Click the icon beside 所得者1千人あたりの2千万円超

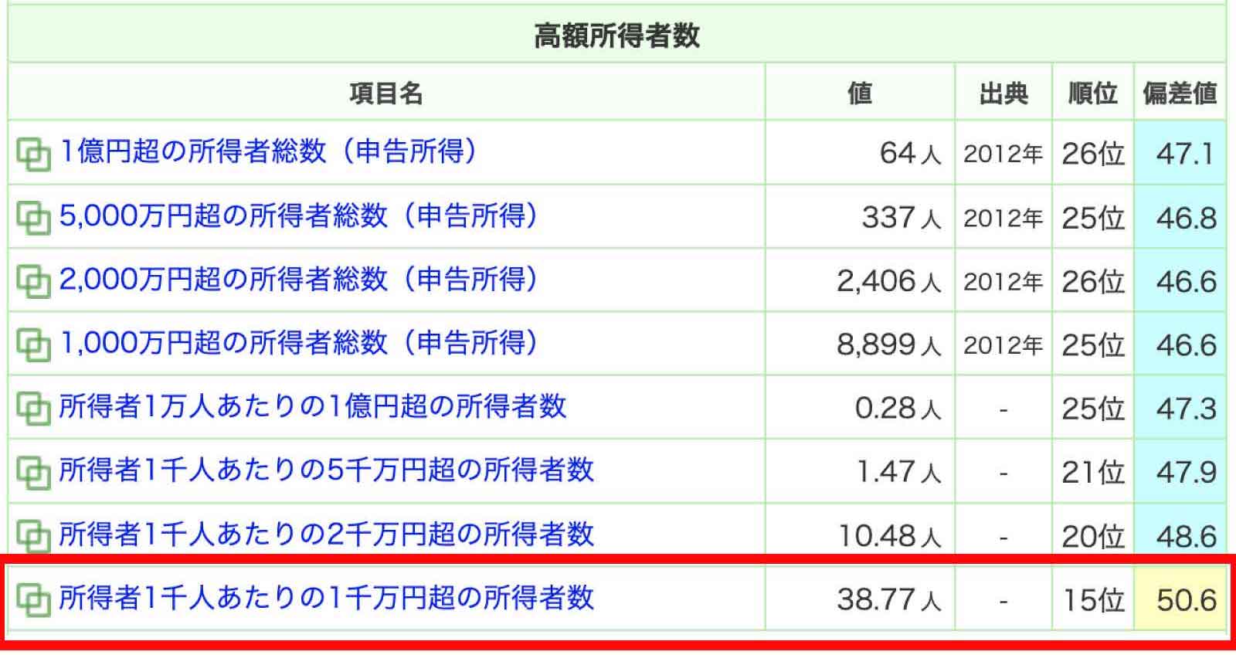(33, 535)
